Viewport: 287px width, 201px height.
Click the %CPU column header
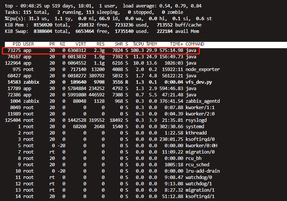tap(139, 44)
